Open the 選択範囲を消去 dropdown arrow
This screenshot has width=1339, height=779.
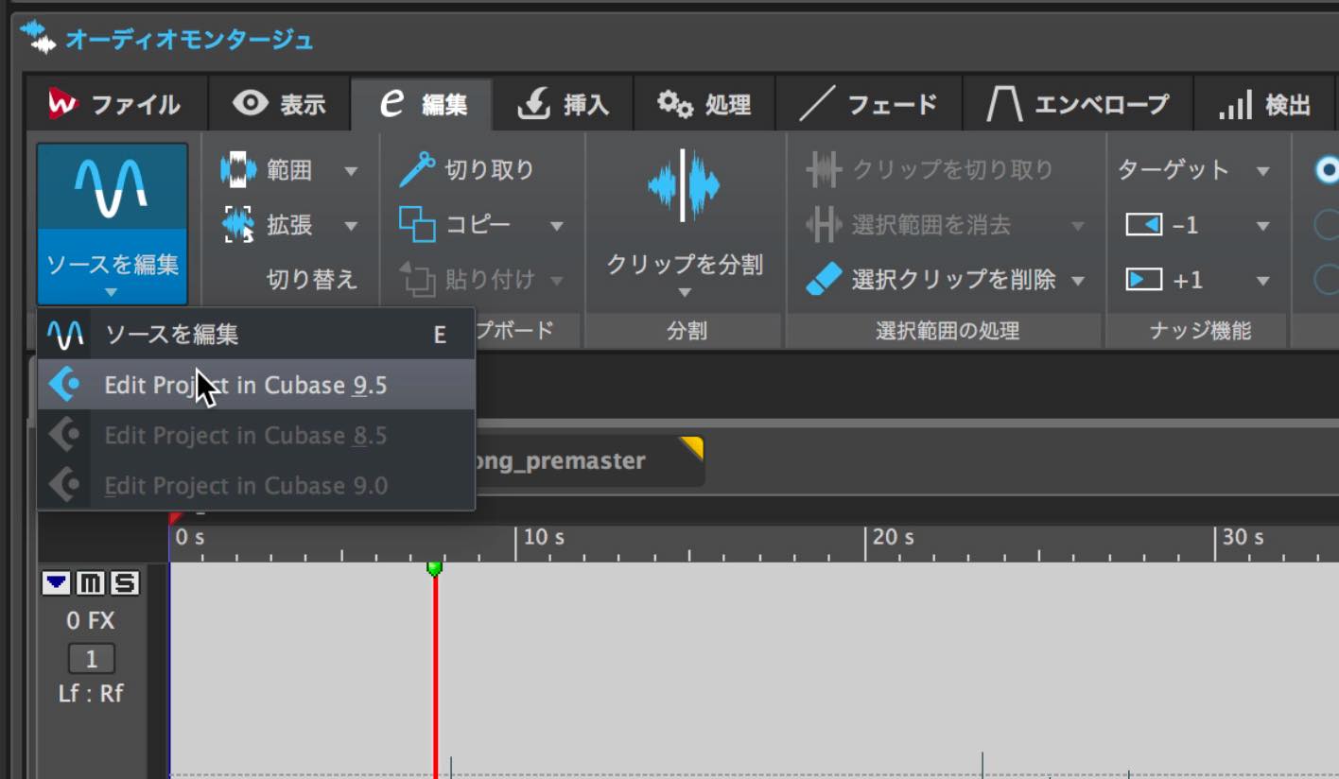point(1077,226)
